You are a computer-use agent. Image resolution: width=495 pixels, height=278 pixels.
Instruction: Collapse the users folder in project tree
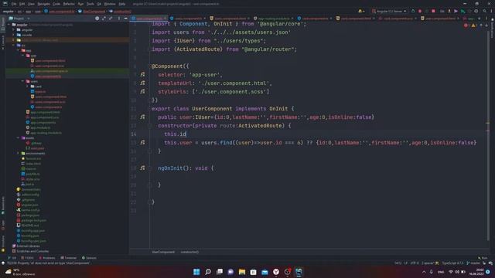coord(22,81)
